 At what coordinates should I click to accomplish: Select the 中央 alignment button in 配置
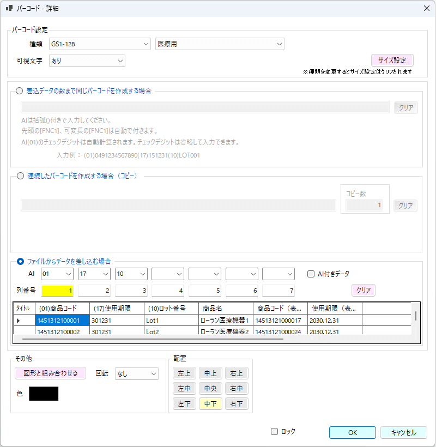[x=210, y=388]
